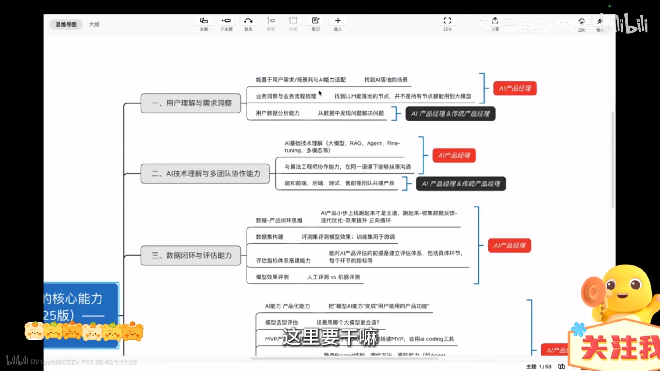
Task: Open the sticker icon panel at top right
Action: (x=581, y=22)
